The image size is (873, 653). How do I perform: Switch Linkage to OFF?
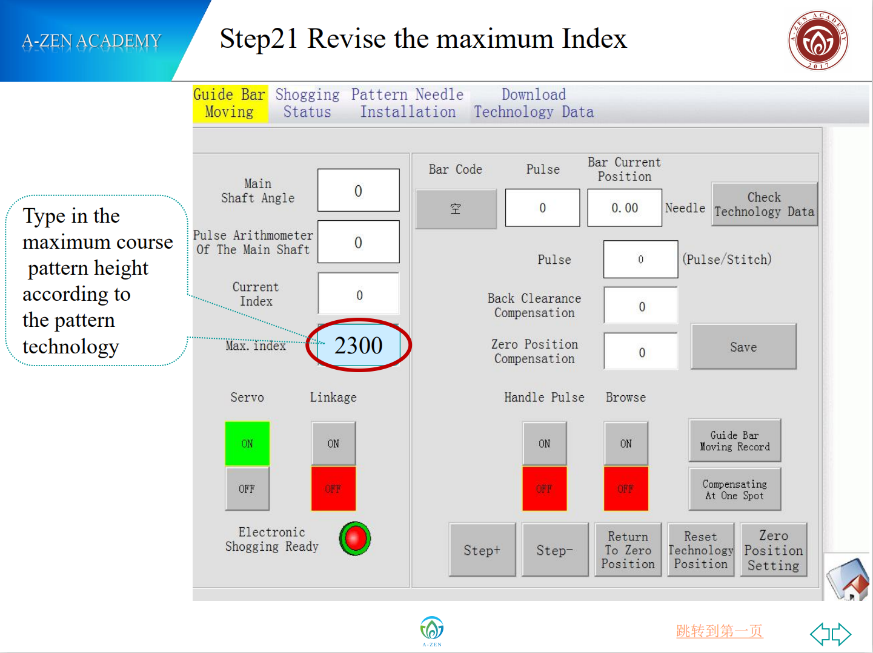[333, 488]
